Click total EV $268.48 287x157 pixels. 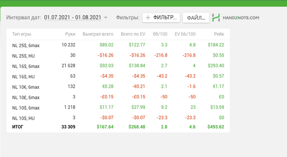click(x=137, y=127)
